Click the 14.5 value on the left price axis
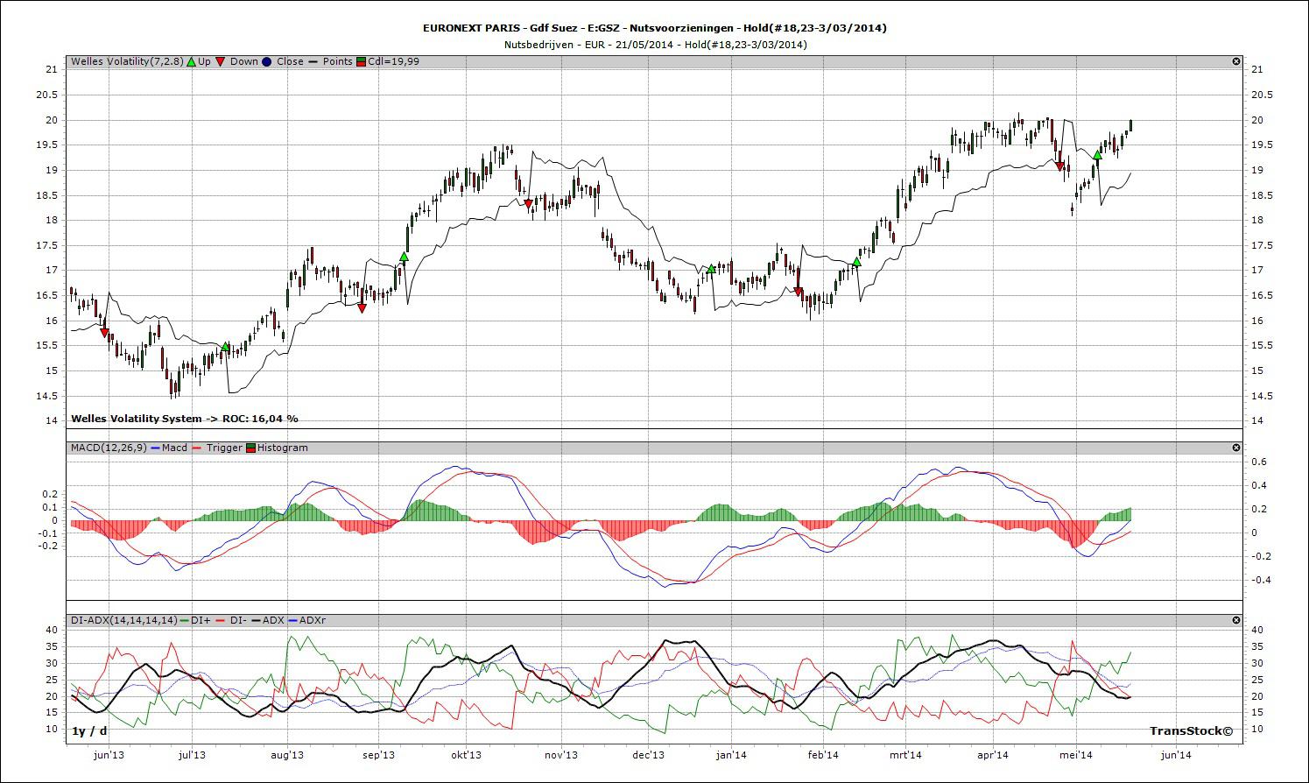The height and width of the screenshot is (783, 1309). [x=48, y=396]
